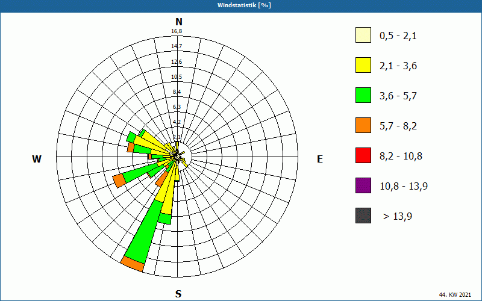Click the 2,1 - 3,6 legend label
Image resolution: width=482 pixels, height=301 pixels.
pos(398,66)
